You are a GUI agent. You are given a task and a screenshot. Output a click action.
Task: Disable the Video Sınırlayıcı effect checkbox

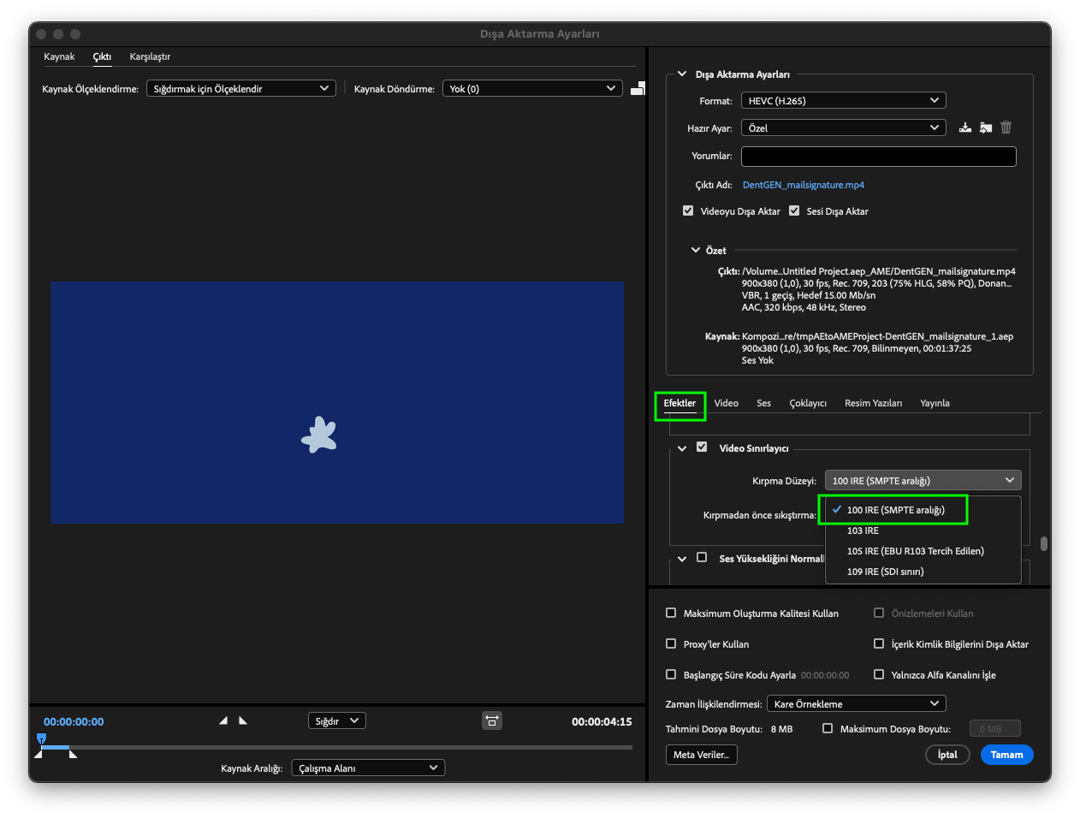tap(702, 447)
